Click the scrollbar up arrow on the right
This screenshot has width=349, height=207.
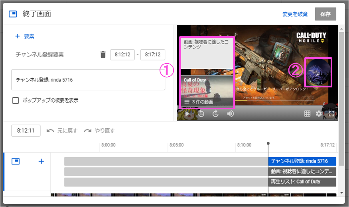(x=342, y=29)
